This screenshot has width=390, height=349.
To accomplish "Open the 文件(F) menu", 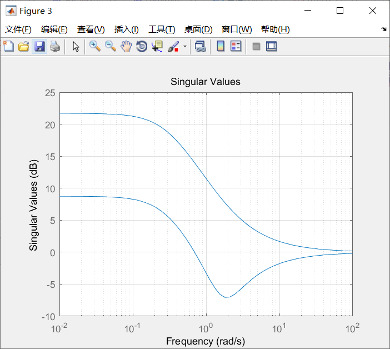I will tap(18, 29).
